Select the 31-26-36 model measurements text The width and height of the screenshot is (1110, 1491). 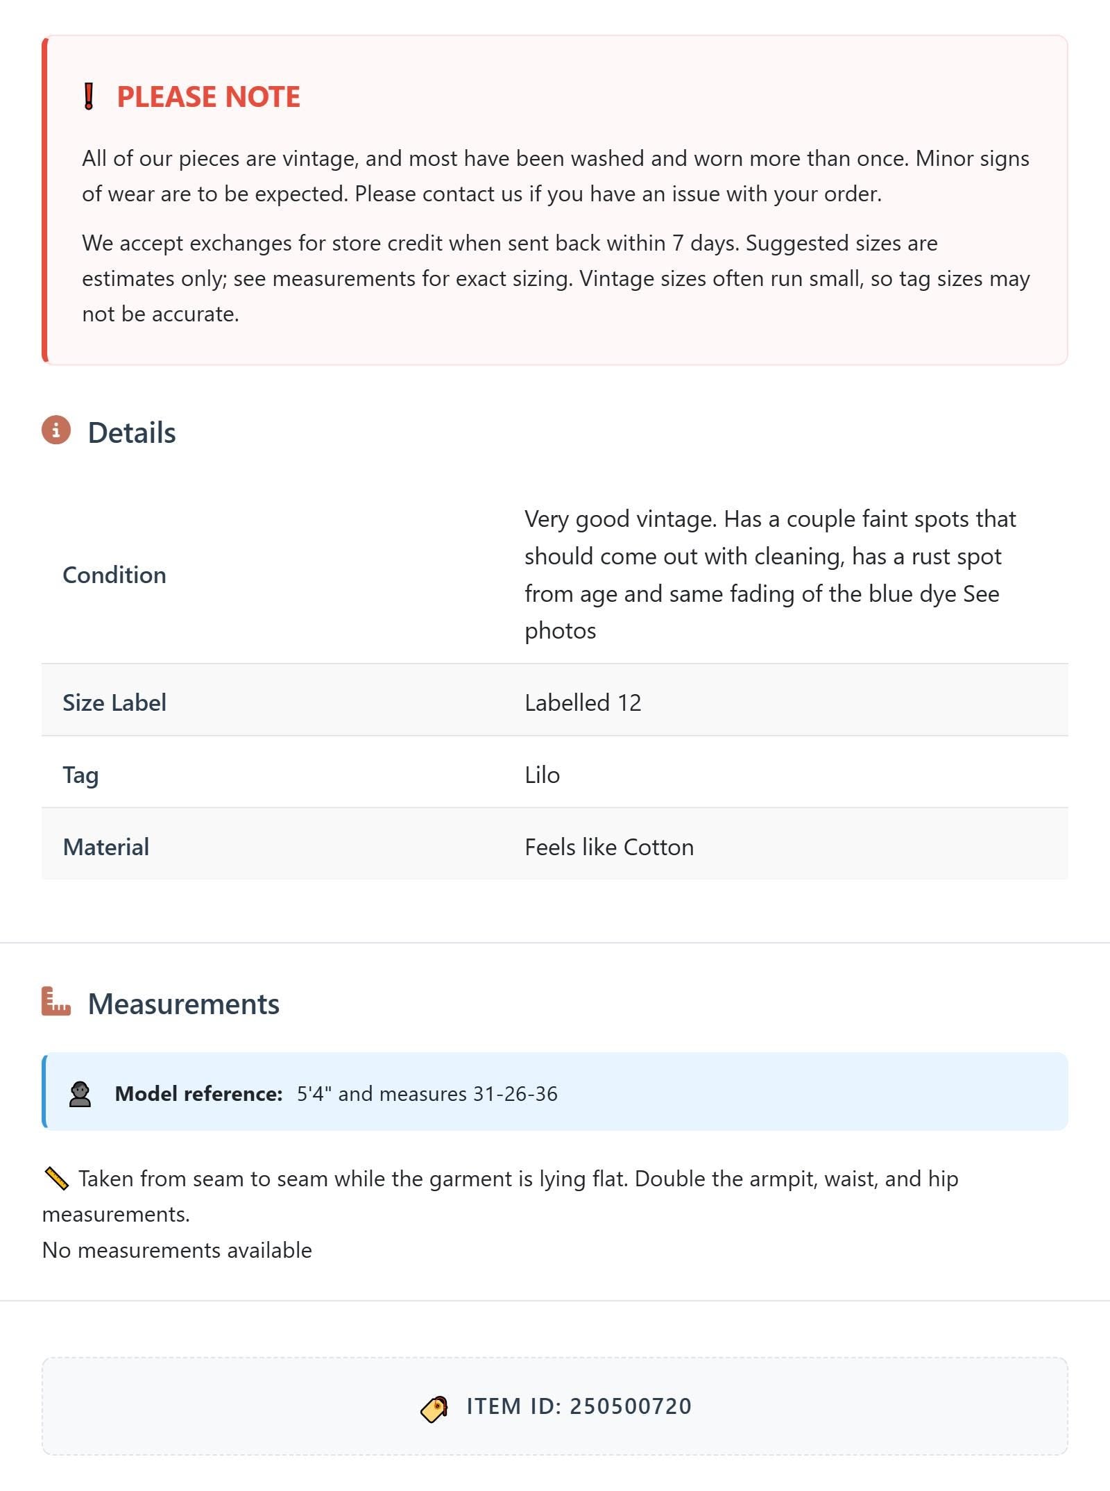pos(515,1094)
